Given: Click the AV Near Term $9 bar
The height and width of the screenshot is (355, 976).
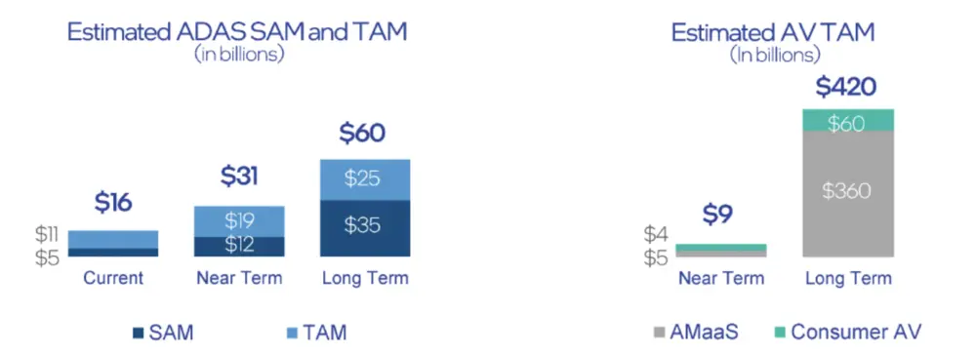Looking at the screenshot, I should [x=721, y=251].
